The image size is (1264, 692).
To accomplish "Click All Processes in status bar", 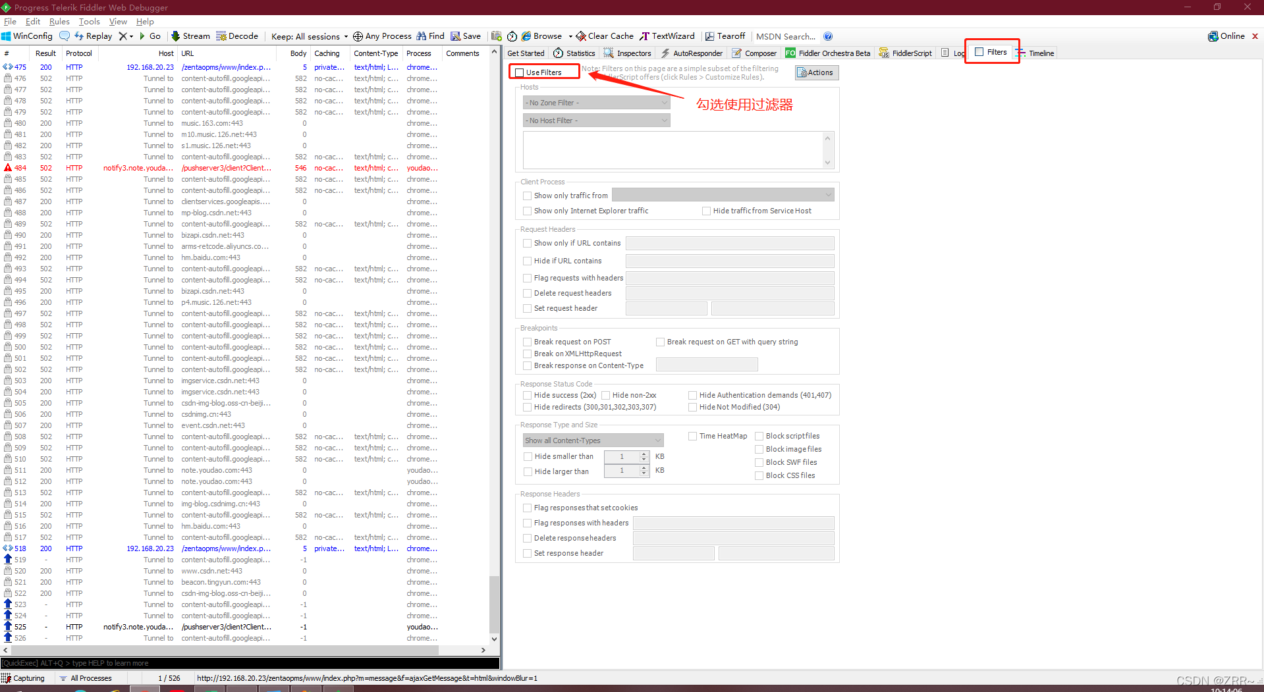I will pyautogui.click(x=86, y=678).
